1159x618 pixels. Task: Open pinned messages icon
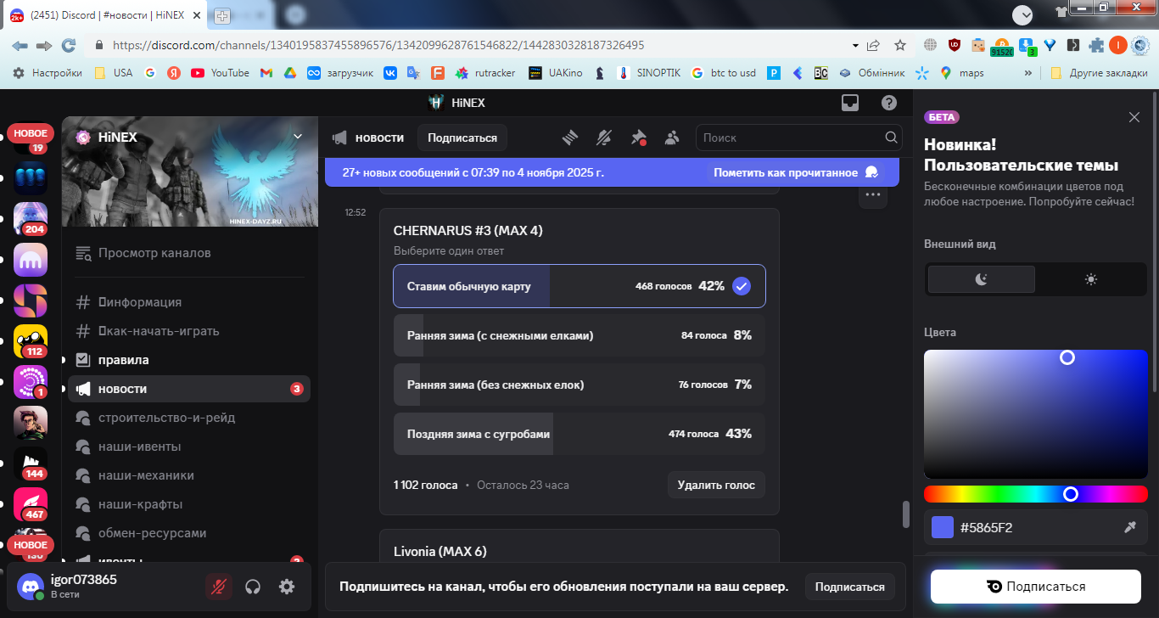point(638,138)
